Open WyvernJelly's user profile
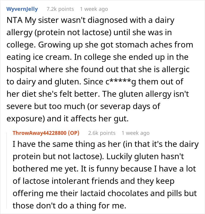Screen dimensions: 205x214 [22, 9]
